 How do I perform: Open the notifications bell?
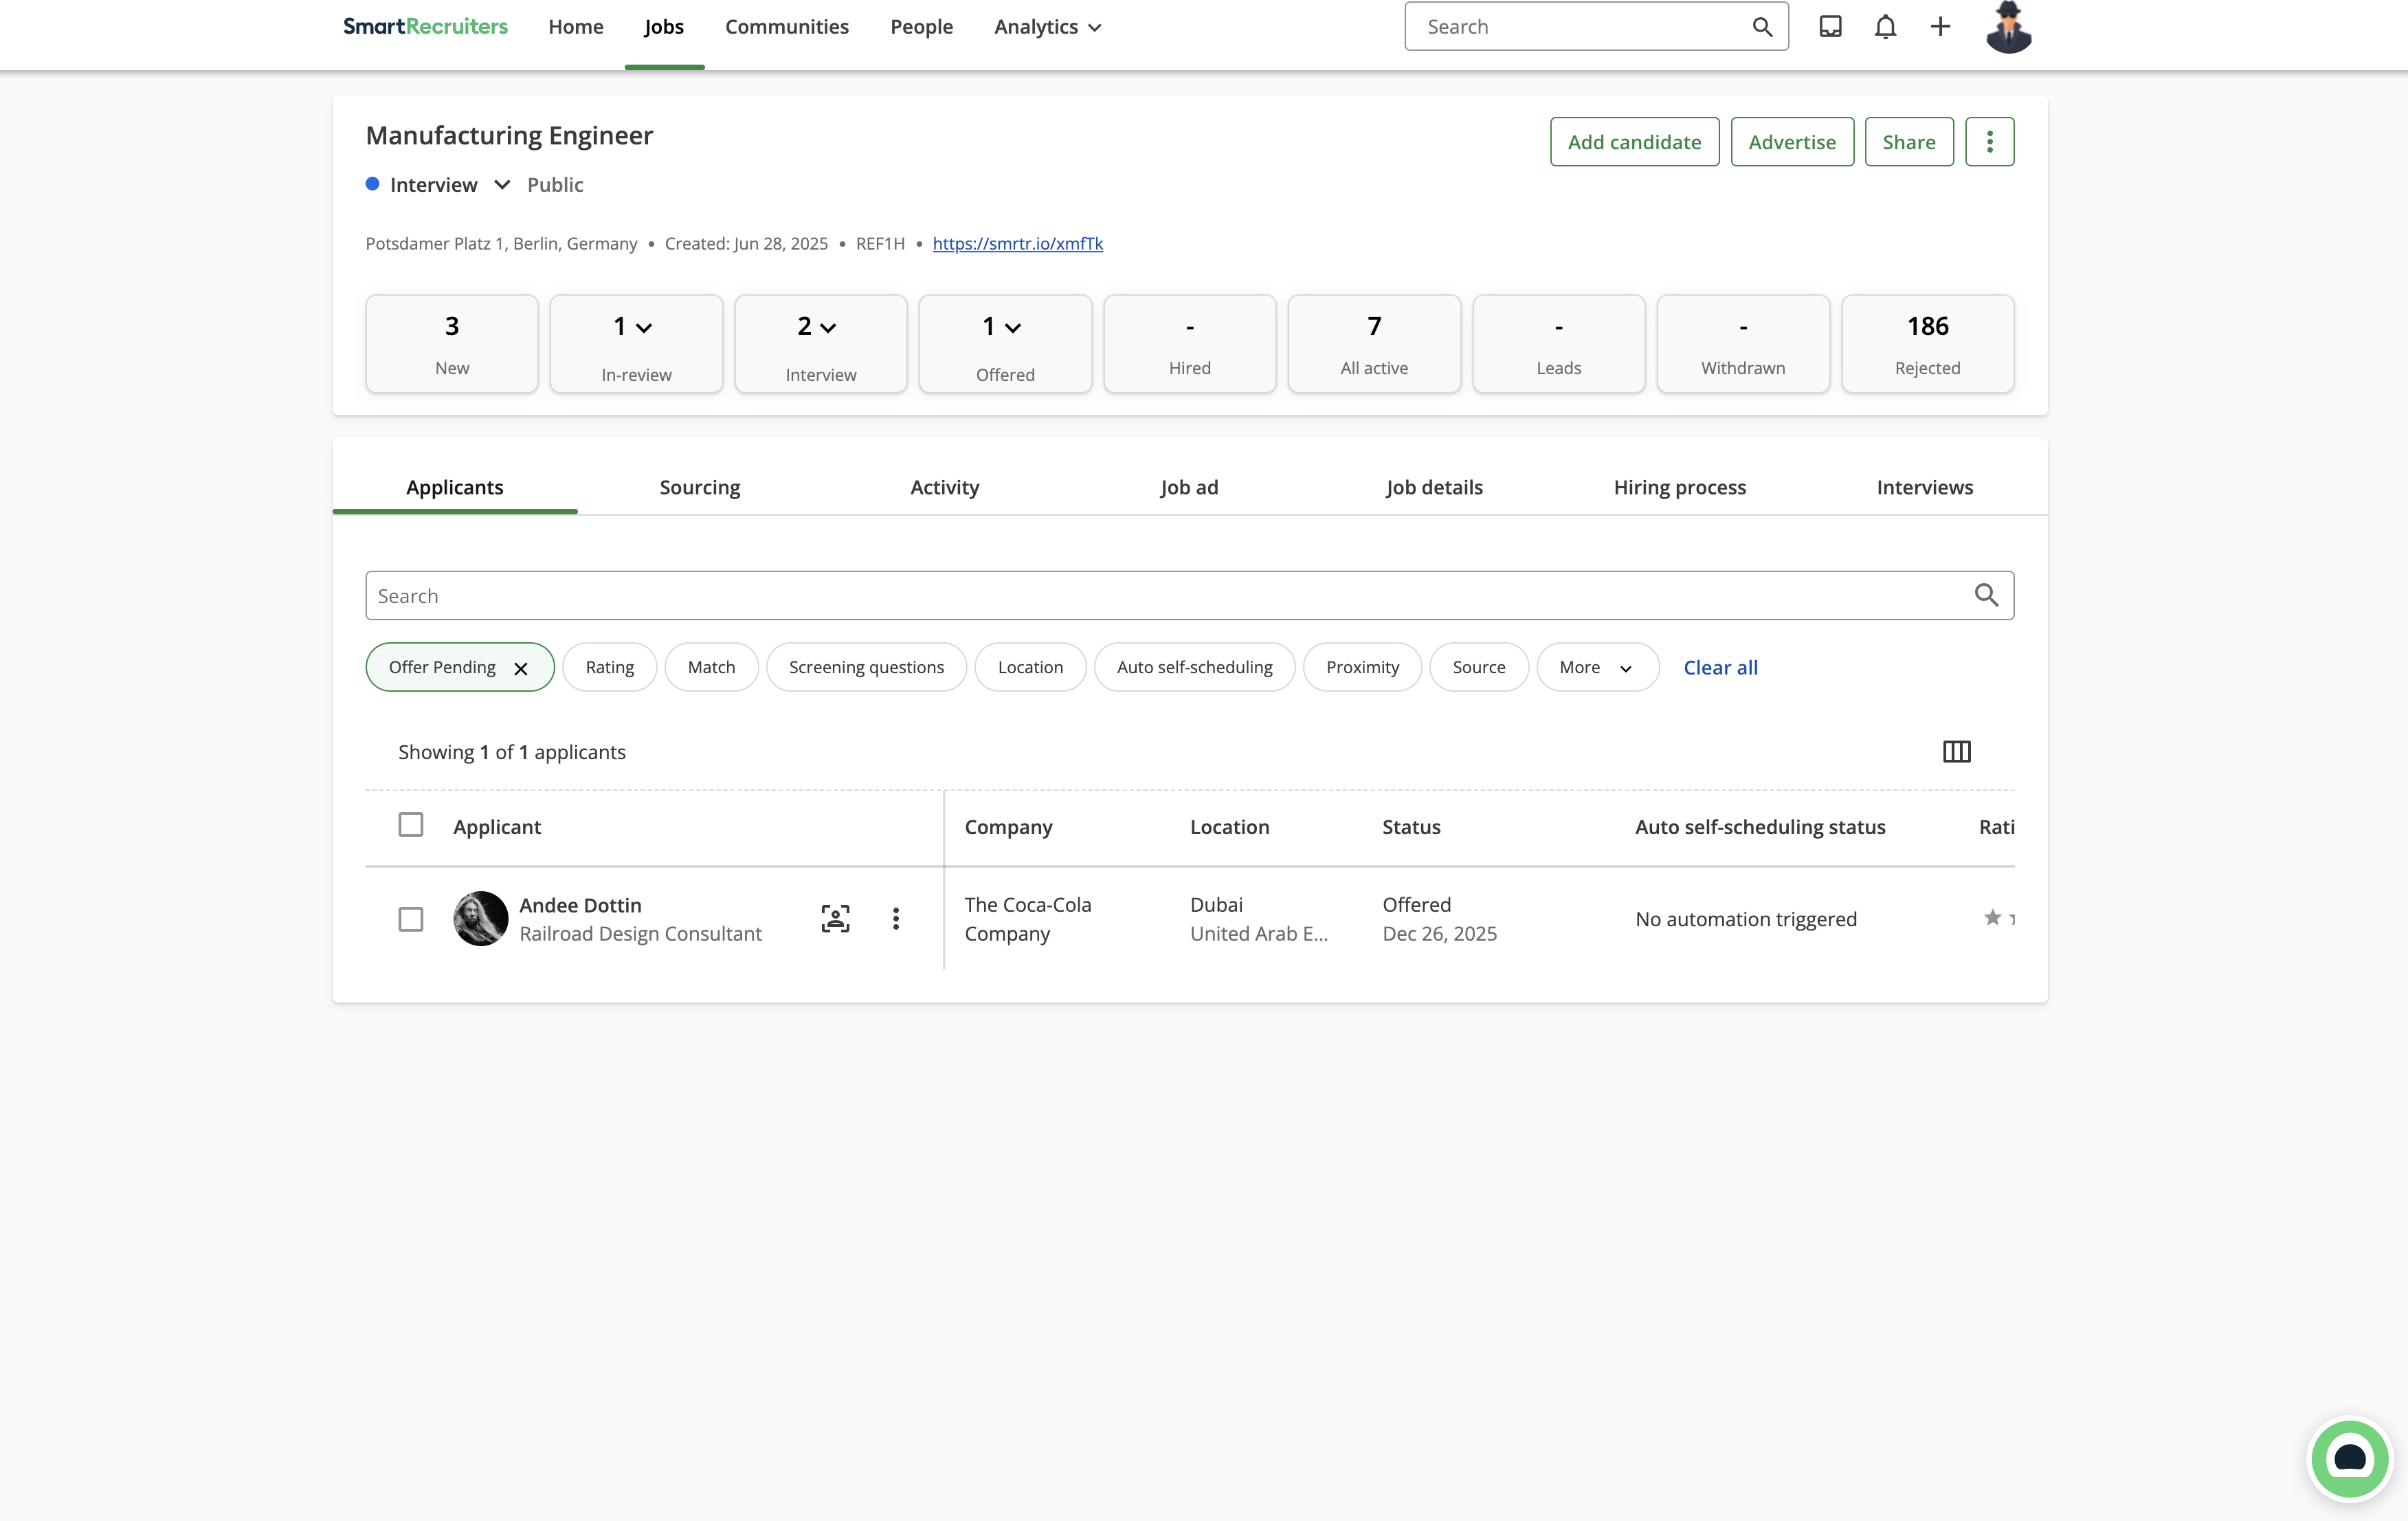1885,27
